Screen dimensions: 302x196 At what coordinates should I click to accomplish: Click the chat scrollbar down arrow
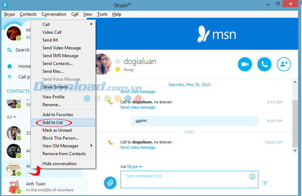tap(295, 150)
